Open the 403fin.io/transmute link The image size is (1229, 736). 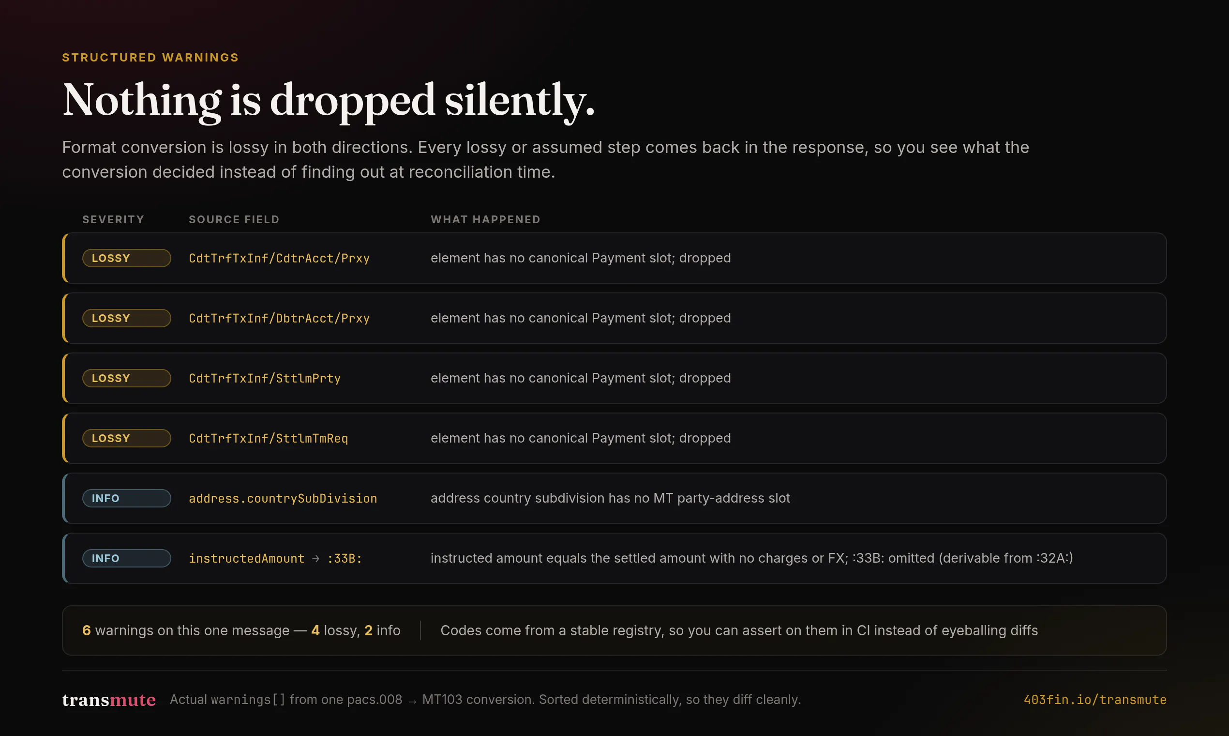1094,699
